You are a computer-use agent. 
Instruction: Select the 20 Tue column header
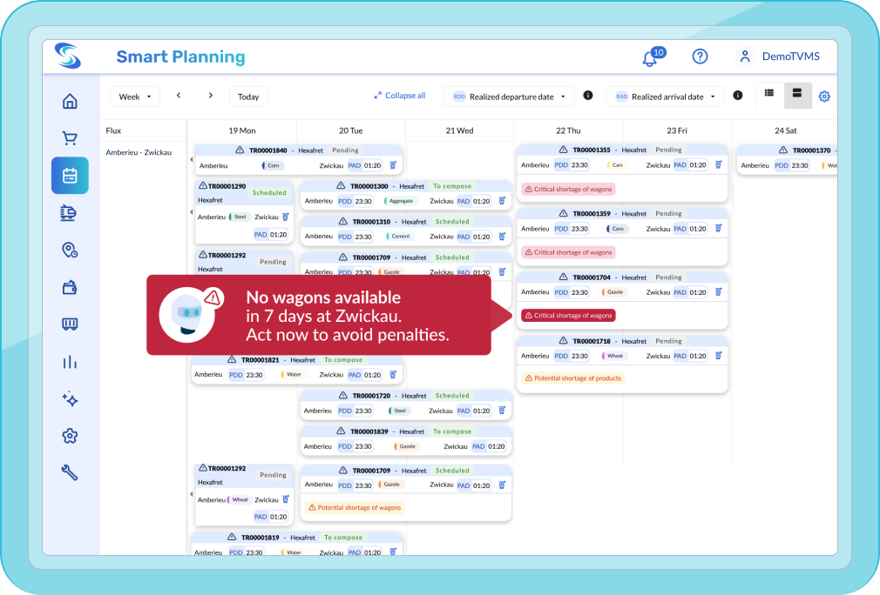351,130
